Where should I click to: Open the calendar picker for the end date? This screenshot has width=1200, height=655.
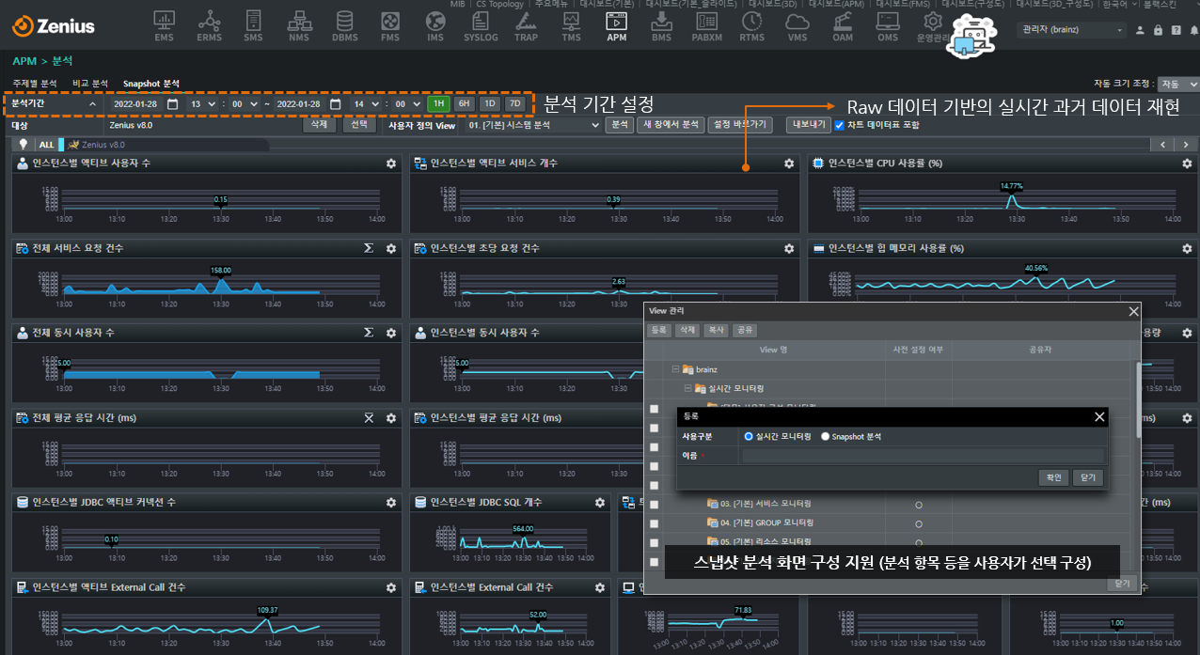335,103
